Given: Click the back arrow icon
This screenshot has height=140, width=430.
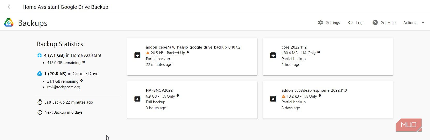Looking at the screenshot, I should click(10, 7).
